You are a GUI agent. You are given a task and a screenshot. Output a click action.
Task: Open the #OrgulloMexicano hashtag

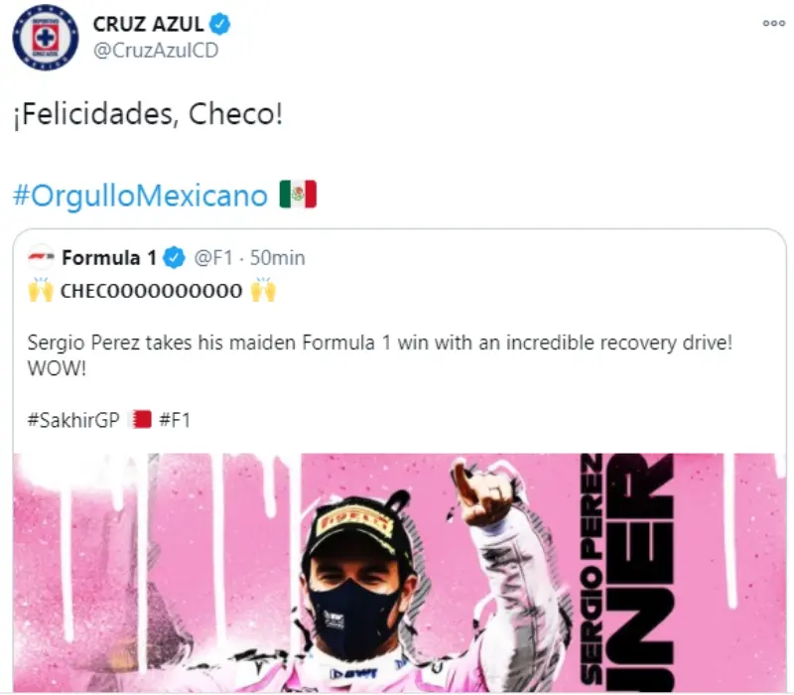(140, 195)
